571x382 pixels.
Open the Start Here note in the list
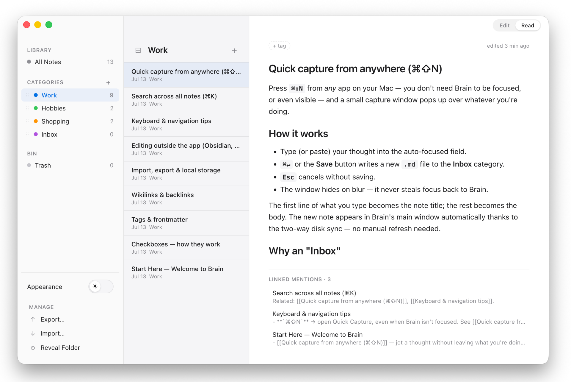pos(186,272)
